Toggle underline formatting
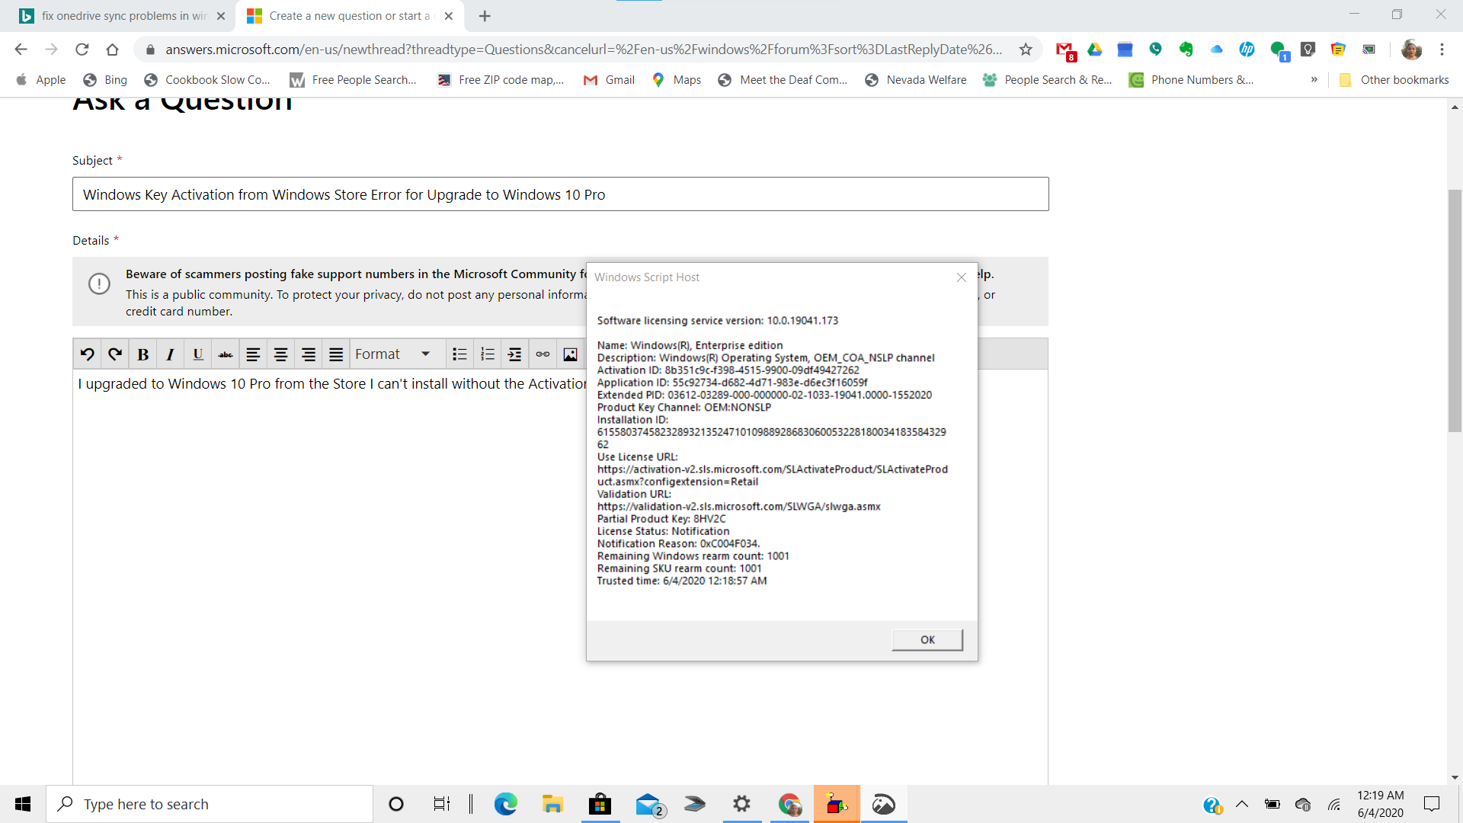1463x823 pixels. [x=198, y=354]
